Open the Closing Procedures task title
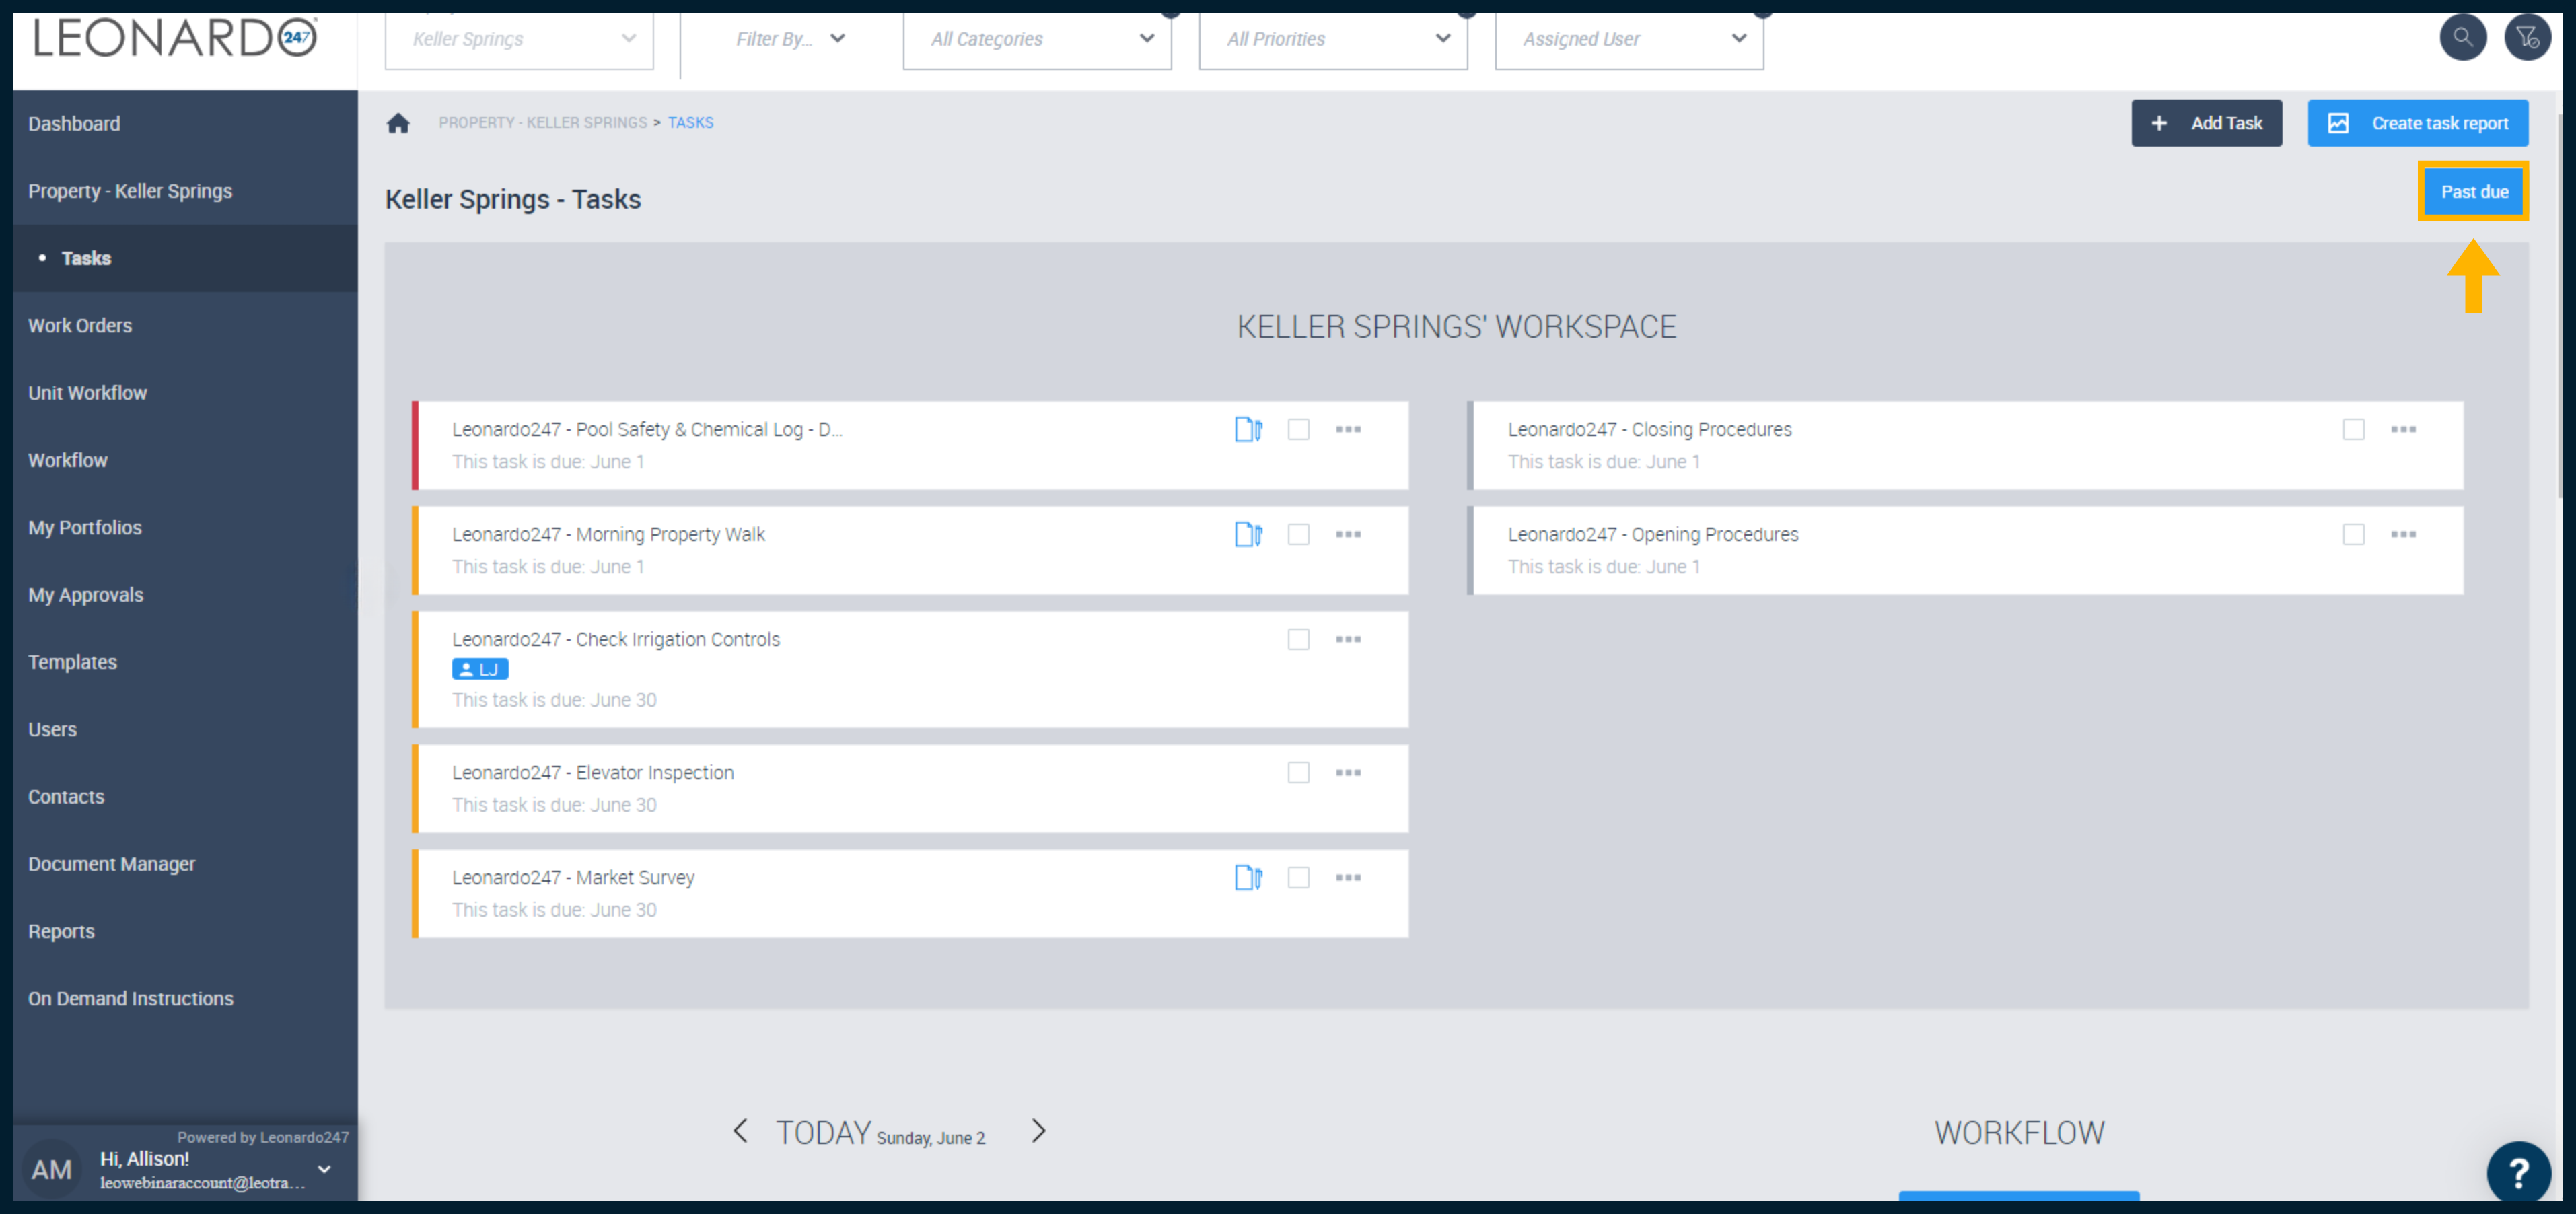2576x1214 pixels. pos(1649,429)
